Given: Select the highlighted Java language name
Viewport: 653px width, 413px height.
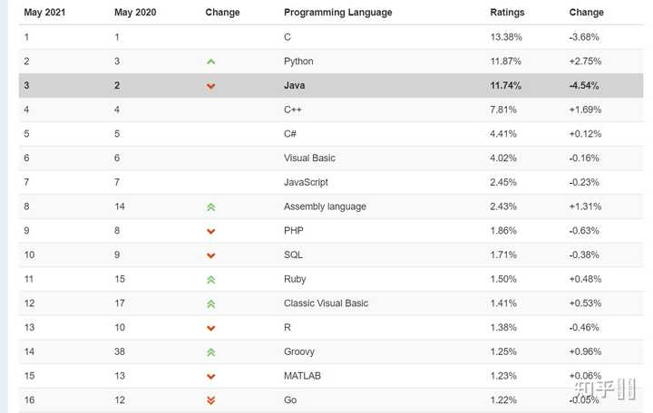Looking at the screenshot, I should (x=296, y=85).
